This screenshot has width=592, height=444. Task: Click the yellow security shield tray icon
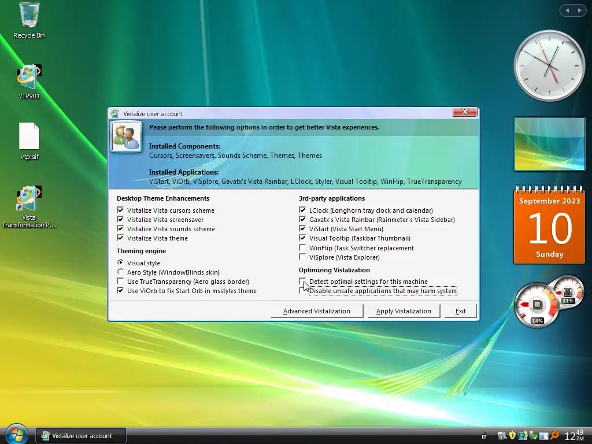[x=512, y=435]
